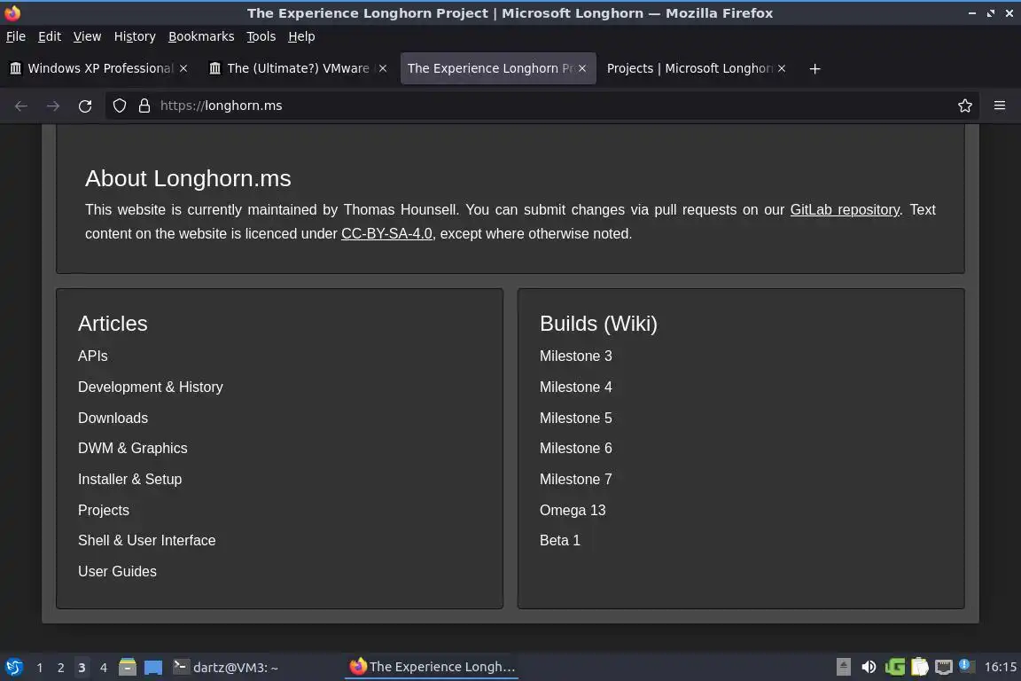
Task: Switch to workspace 1
Action: (40, 668)
